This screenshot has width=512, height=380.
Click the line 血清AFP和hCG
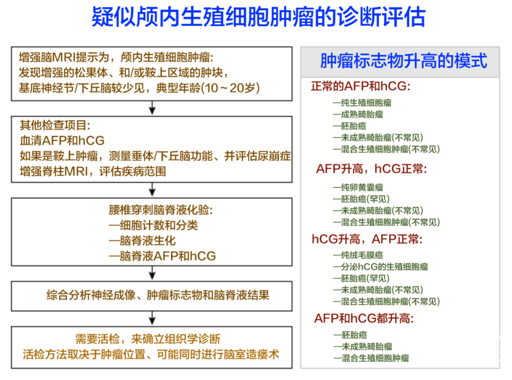(62, 140)
